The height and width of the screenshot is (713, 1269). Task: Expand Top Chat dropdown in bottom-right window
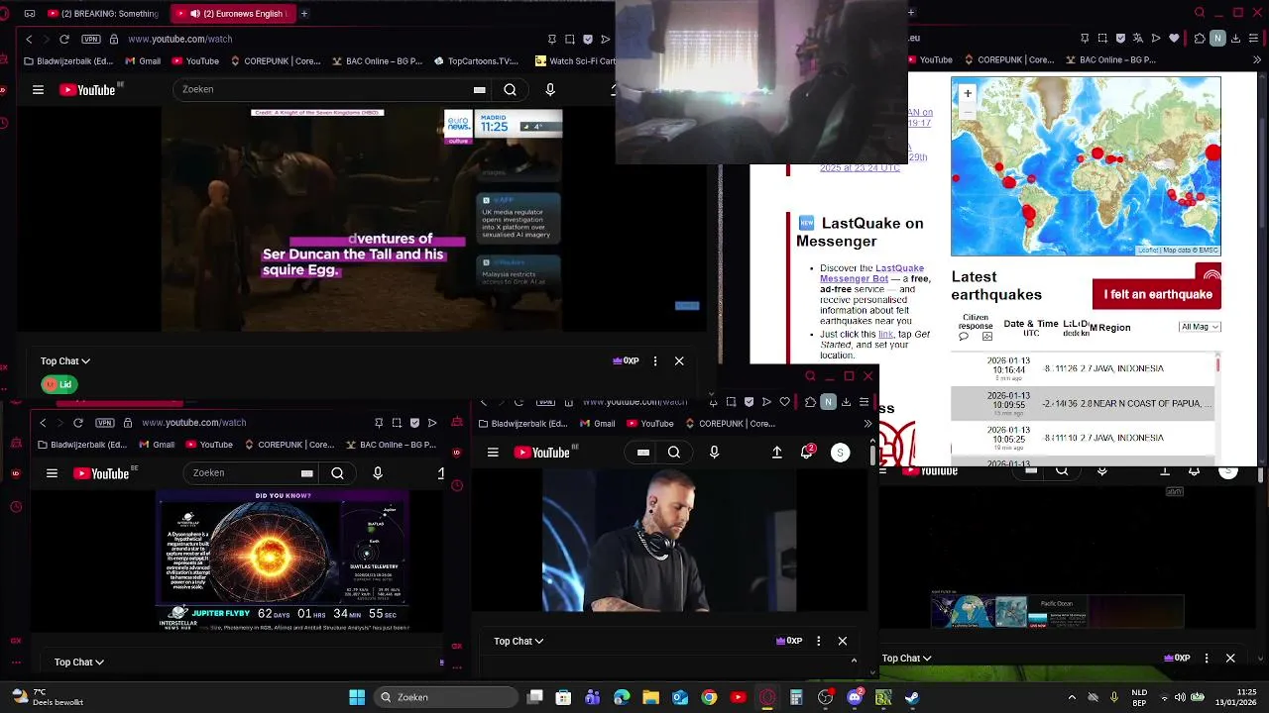pyautogui.click(x=907, y=659)
